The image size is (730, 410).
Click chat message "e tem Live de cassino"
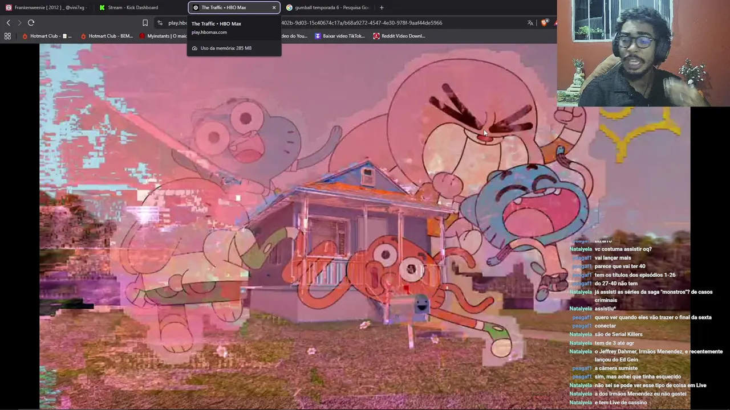pyautogui.click(x=620, y=403)
